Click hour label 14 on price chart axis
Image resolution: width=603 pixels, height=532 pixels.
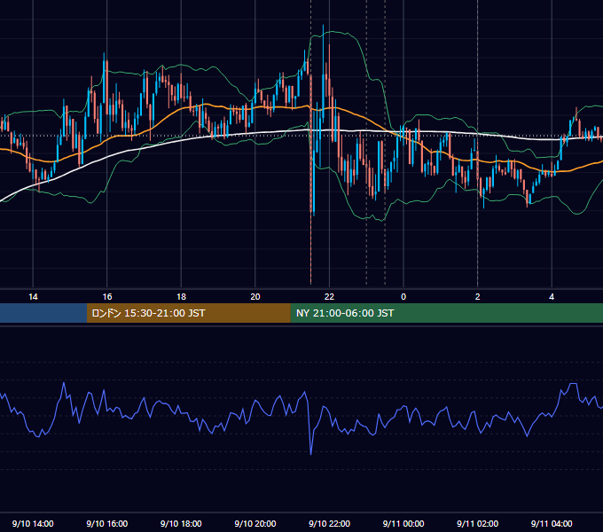pyautogui.click(x=33, y=297)
